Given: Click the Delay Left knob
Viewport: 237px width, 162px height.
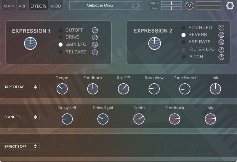Looking at the screenshot, I should point(67,119).
